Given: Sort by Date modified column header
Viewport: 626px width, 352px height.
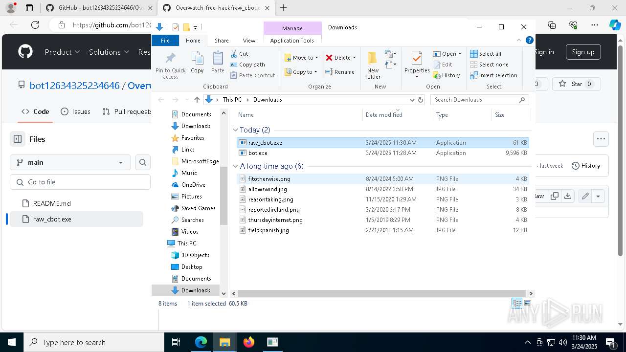Looking at the screenshot, I should pyautogui.click(x=398, y=115).
